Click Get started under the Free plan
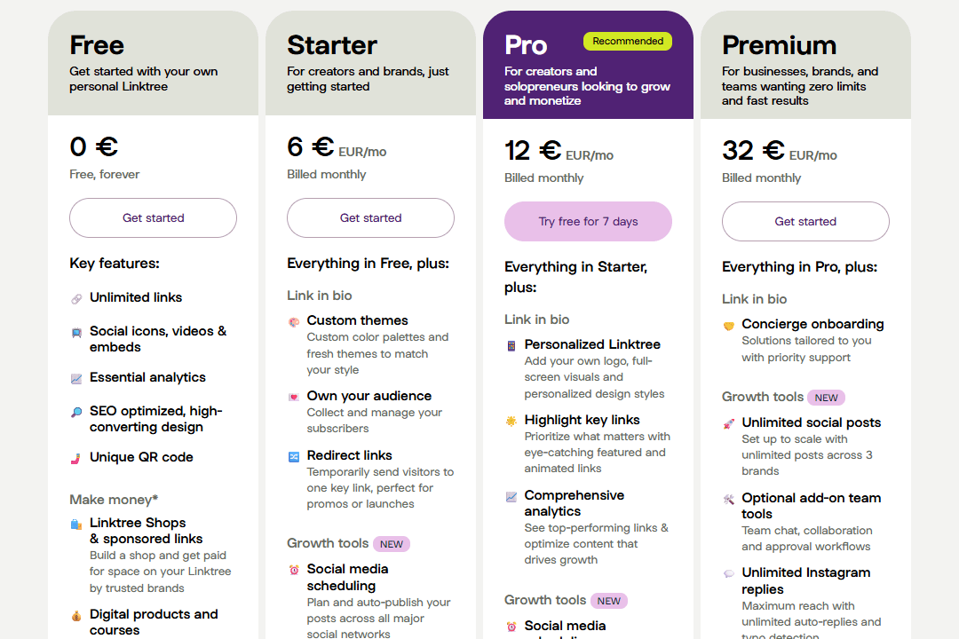The height and width of the screenshot is (639, 959). click(153, 217)
